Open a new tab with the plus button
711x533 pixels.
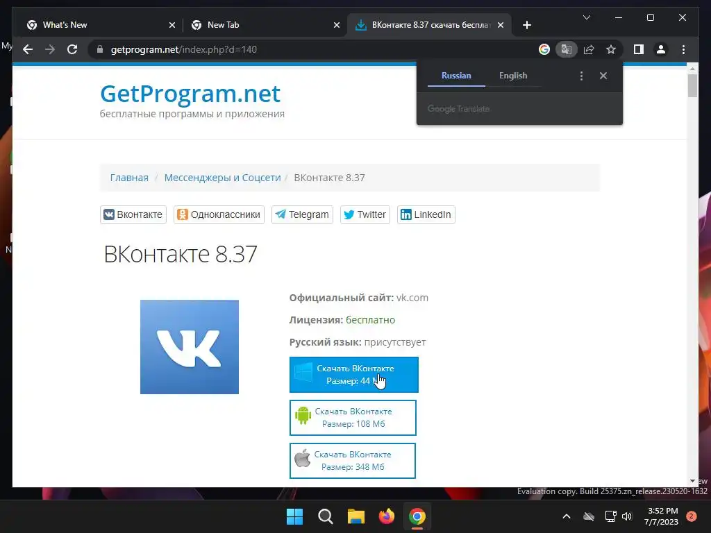click(526, 25)
